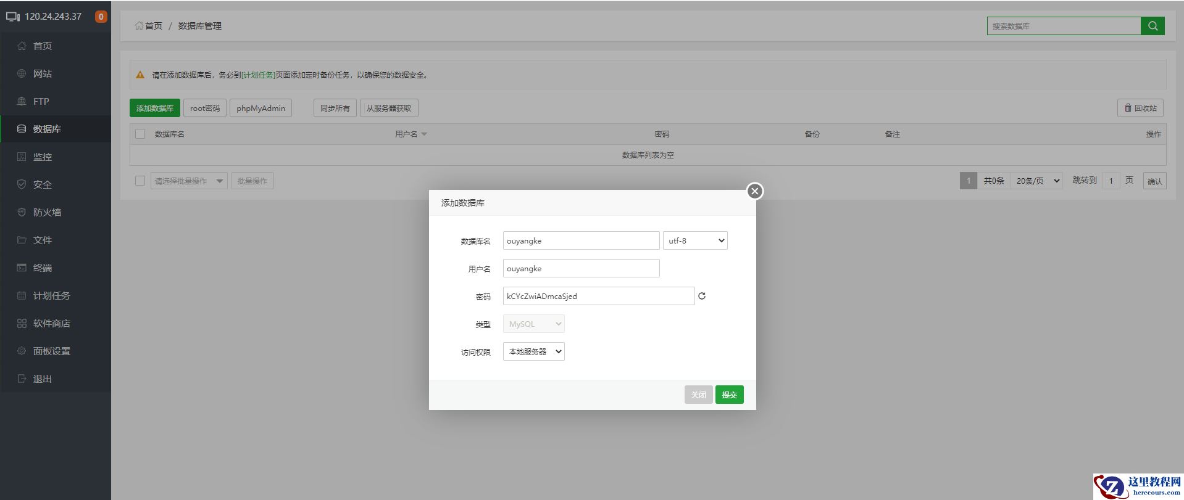
Task: Open 终端 in the sidebar
Action: (56, 268)
